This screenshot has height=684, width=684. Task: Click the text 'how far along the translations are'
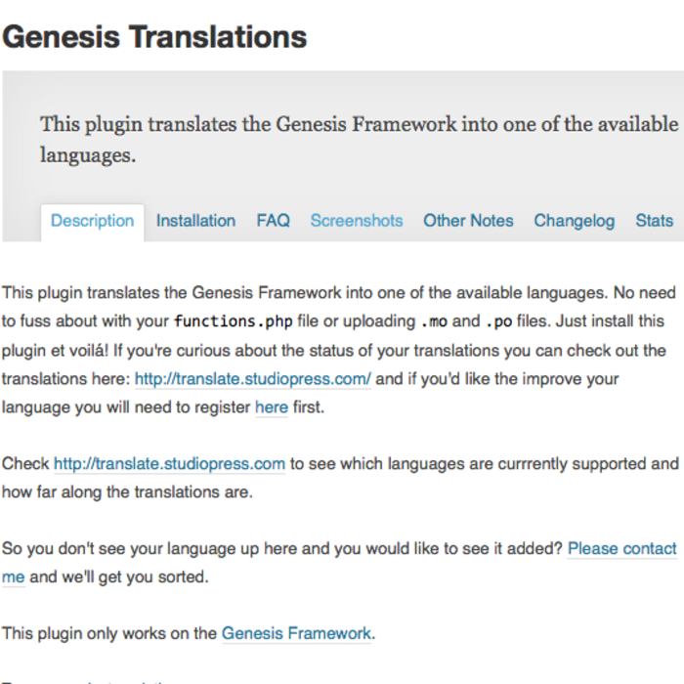pyautogui.click(x=127, y=492)
